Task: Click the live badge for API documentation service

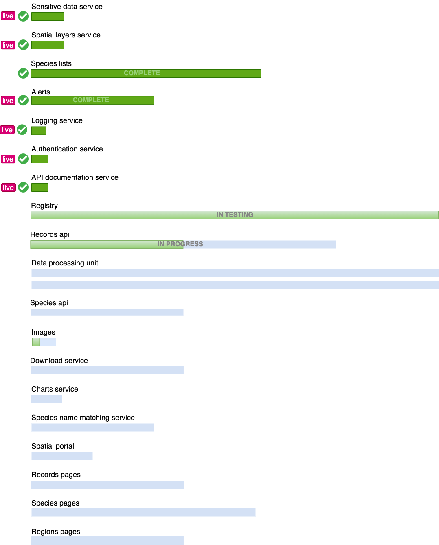Action: (x=8, y=188)
